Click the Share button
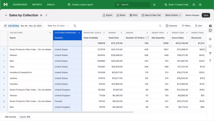214x121 pixels. pos(121,15)
